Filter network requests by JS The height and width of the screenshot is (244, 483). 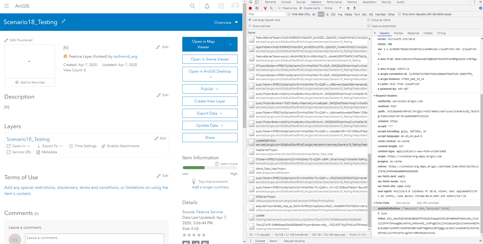[x=327, y=14]
